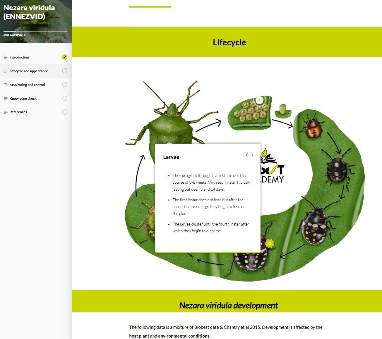Open the Monitoring and control section

(x=27, y=85)
